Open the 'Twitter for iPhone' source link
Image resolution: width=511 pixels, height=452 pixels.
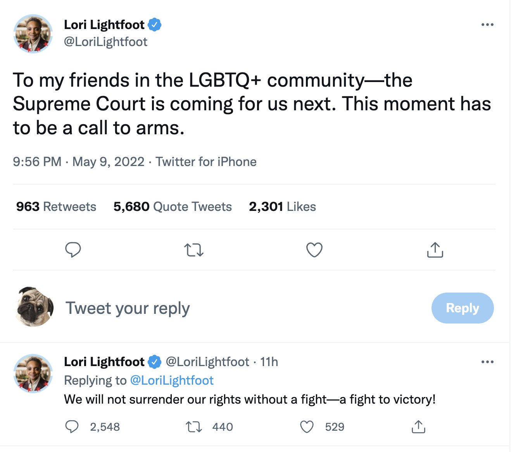point(206,162)
